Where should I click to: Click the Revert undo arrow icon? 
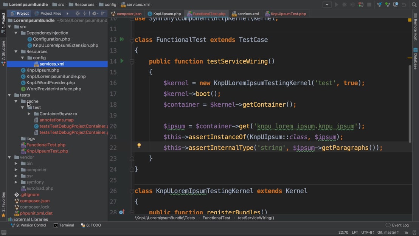404,5
